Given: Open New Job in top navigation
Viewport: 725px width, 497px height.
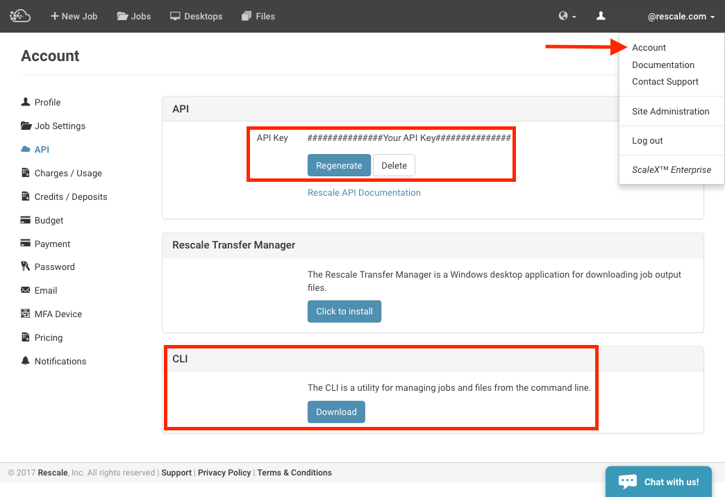Looking at the screenshot, I should point(74,16).
